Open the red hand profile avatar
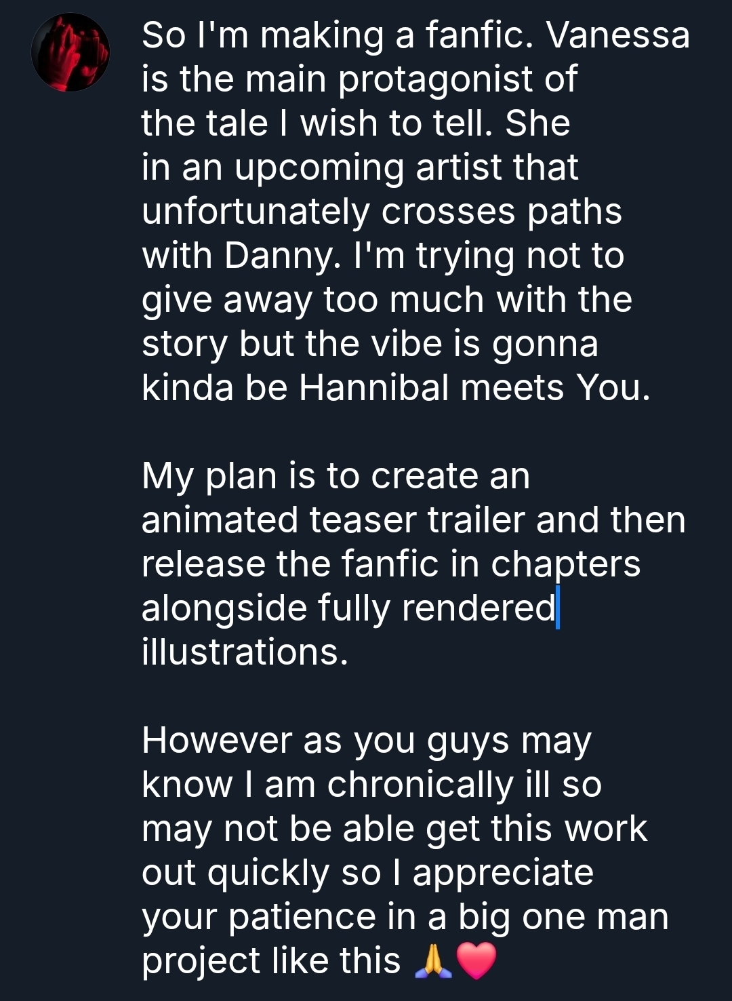Image resolution: width=732 pixels, height=1001 pixels. tap(70, 52)
